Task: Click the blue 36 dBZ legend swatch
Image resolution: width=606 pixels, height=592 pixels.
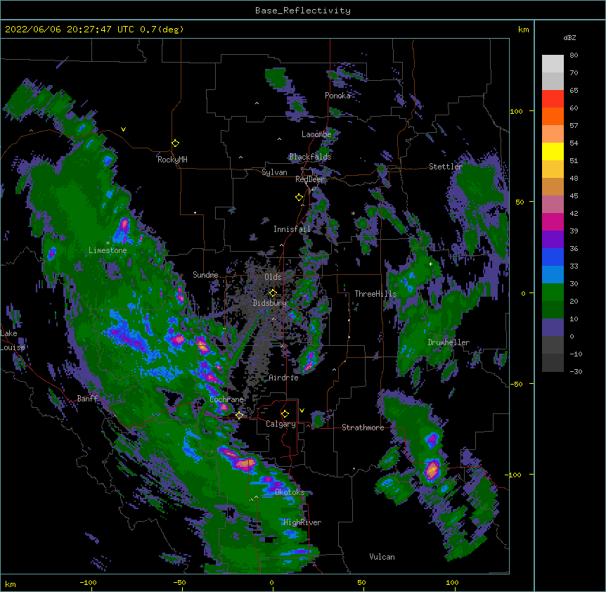Action: point(553,257)
